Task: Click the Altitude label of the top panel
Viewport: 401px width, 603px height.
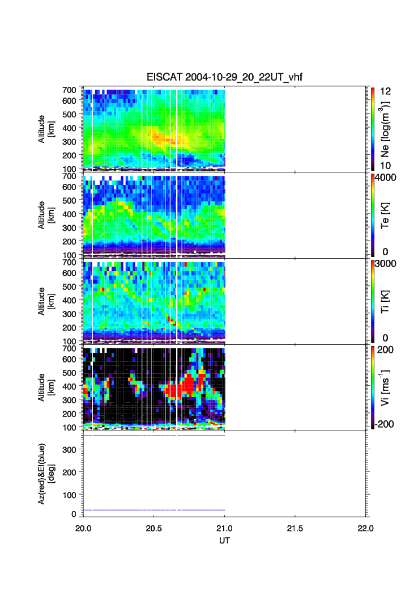Action: (x=46, y=129)
